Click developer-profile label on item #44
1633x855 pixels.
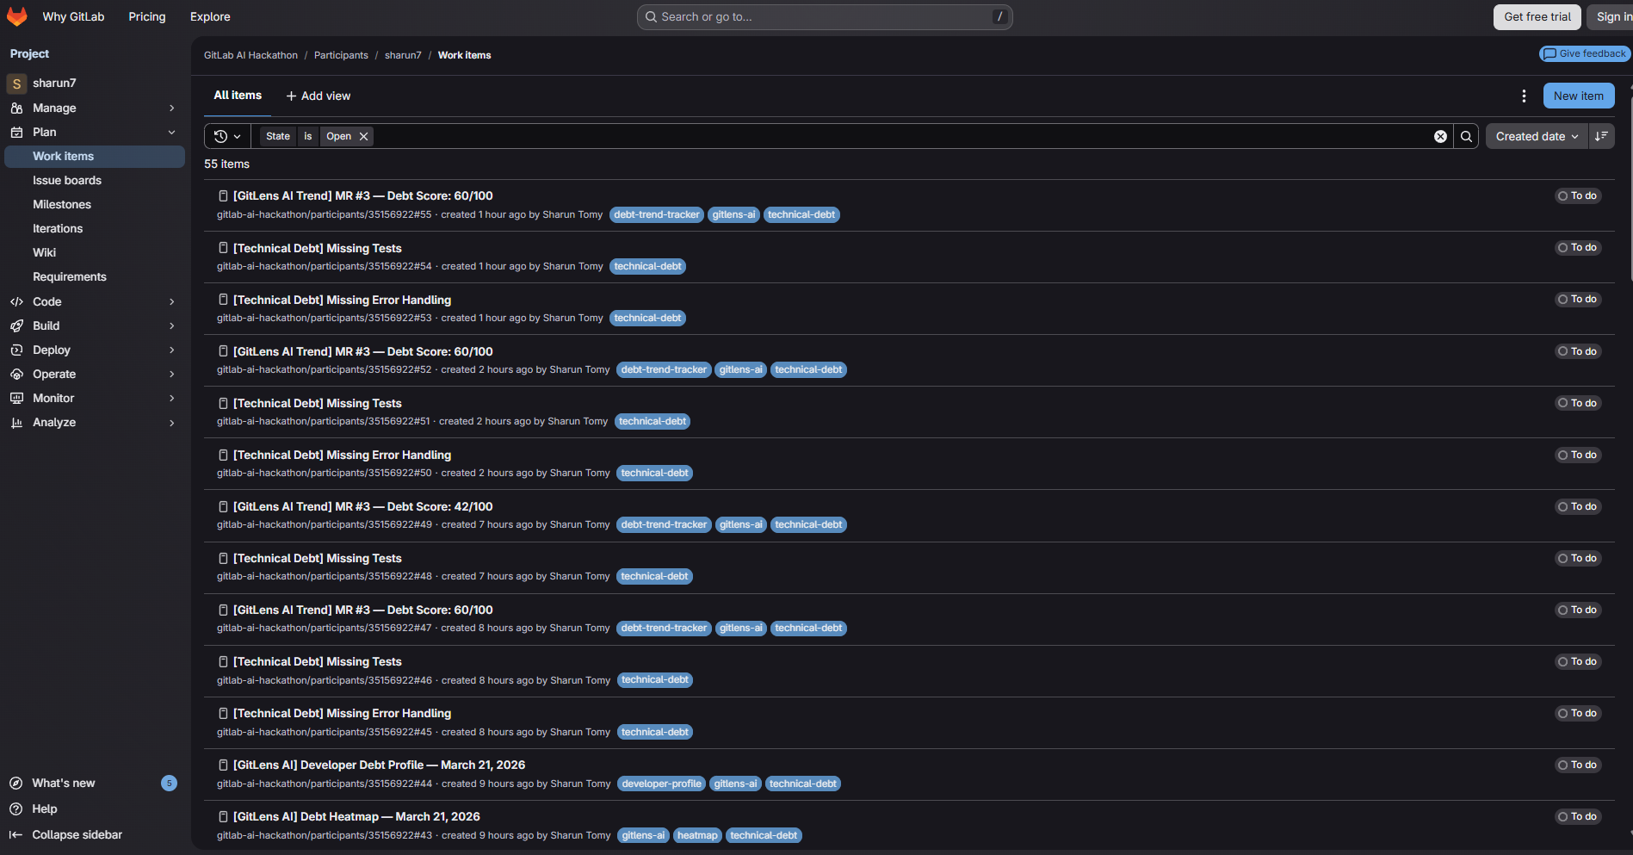(661, 784)
